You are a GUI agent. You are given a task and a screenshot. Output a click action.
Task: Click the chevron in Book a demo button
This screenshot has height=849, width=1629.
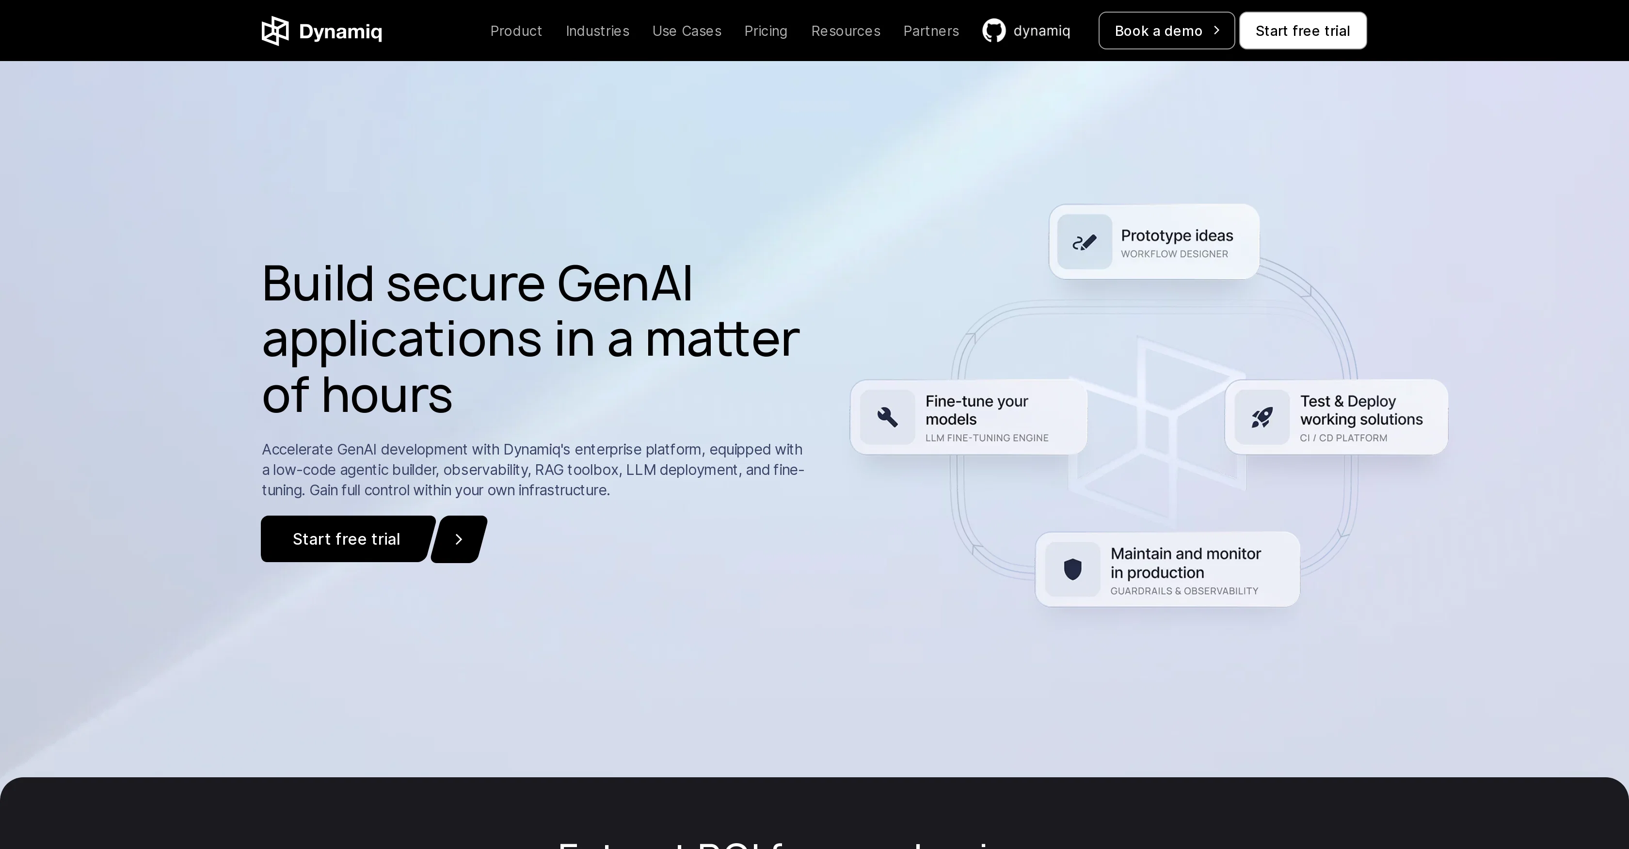(1216, 31)
